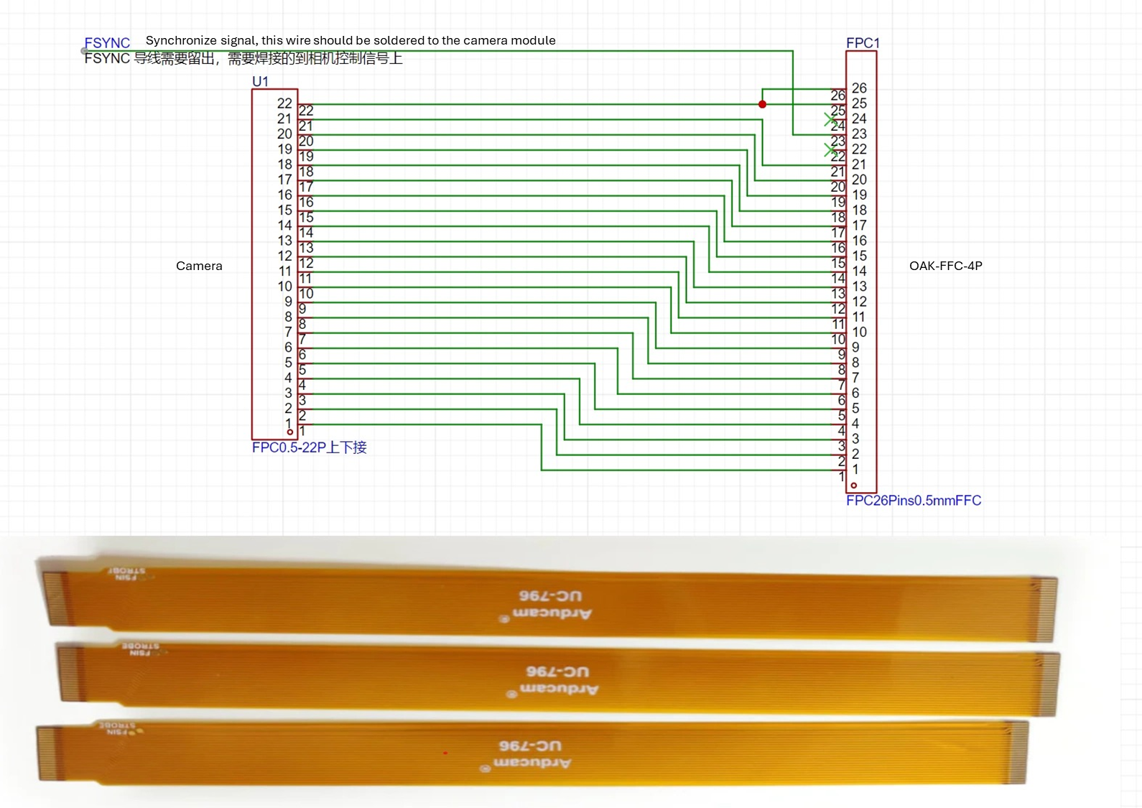The image size is (1142, 808).
Task: Click the pin 1 circle marker inside U1
Action: point(290,432)
